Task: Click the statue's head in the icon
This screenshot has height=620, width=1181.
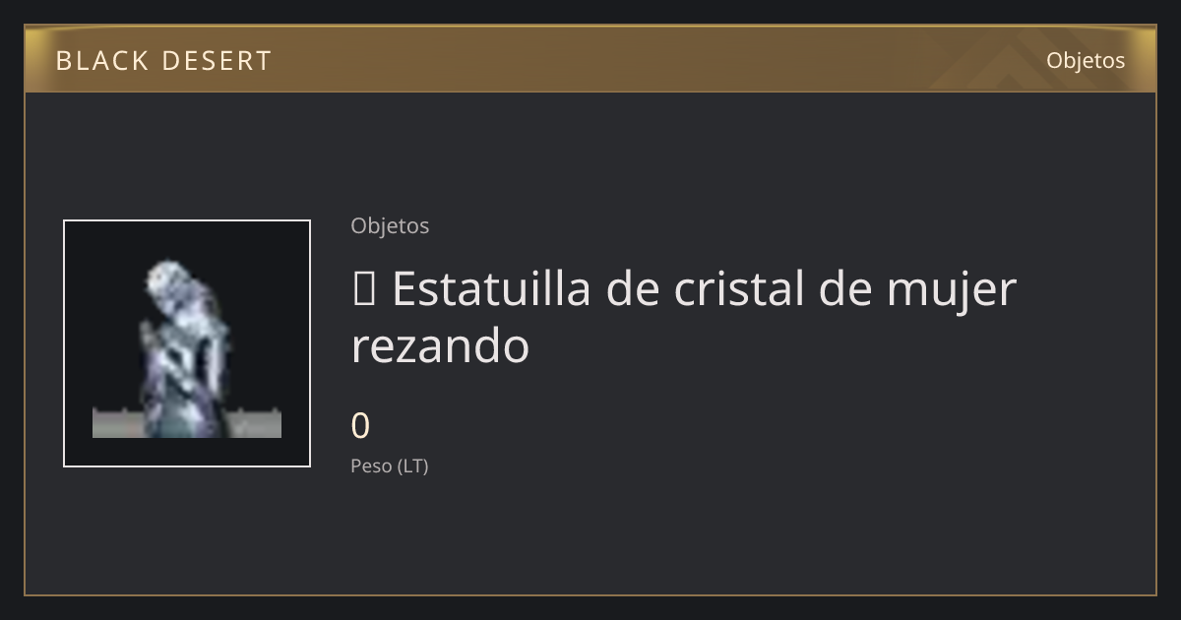Action: (x=167, y=279)
